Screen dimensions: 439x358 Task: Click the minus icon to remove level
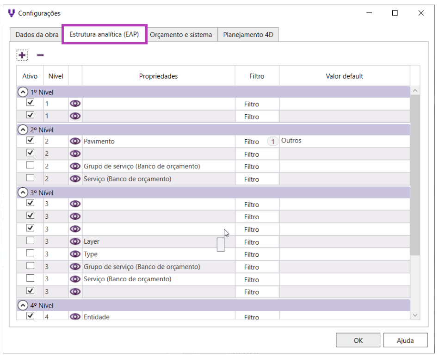pyautogui.click(x=40, y=55)
